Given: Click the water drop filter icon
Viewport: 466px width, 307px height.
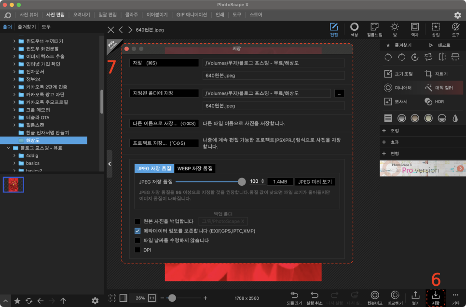Looking at the screenshot, I should click(455, 118).
